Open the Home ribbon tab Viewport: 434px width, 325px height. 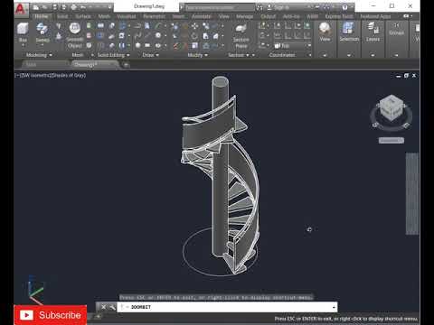click(x=42, y=16)
